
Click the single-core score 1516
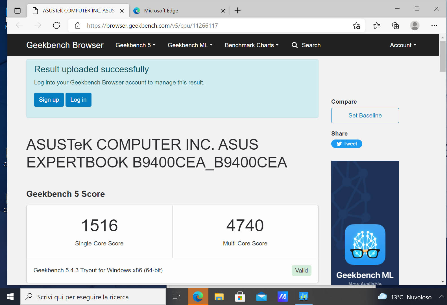click(x=99, y=225)
